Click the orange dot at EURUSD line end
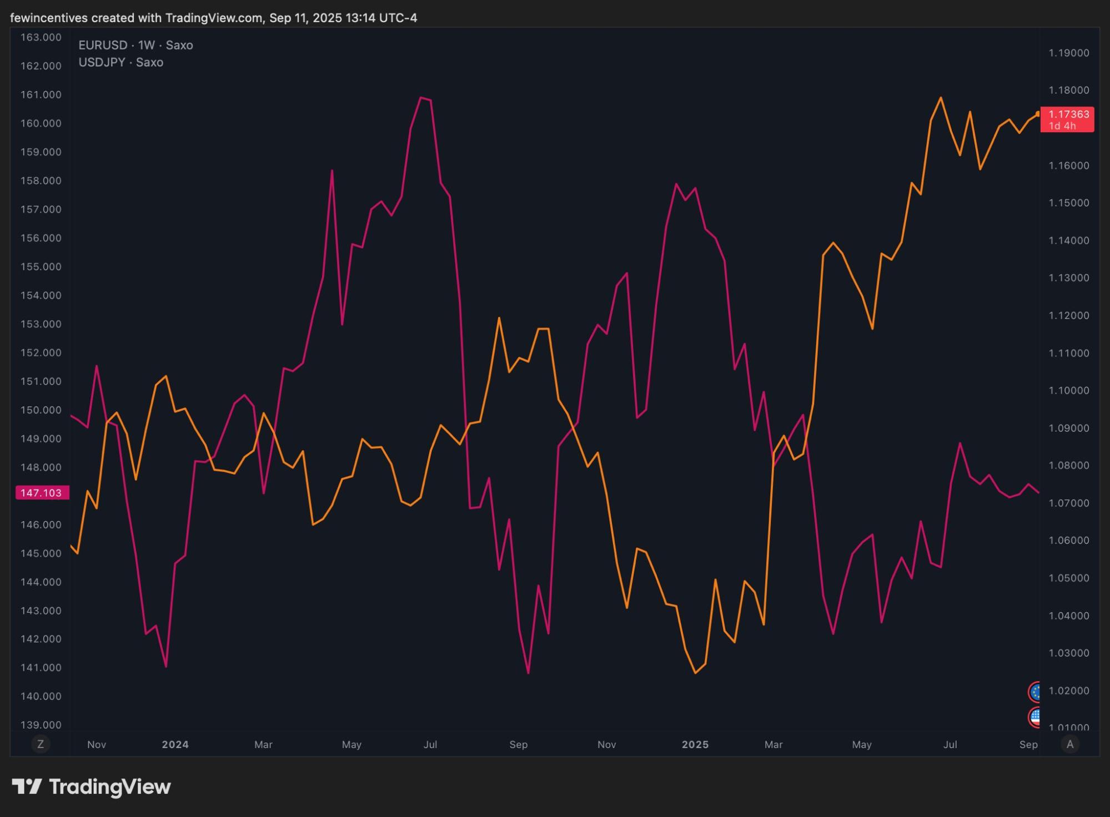The height and width of the screenshot is (817, 1110). click(x=1037, y=114)
